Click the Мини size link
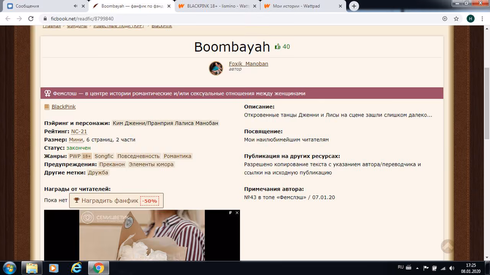The width and height of the screenshot is (490, 275). (76, 140)
